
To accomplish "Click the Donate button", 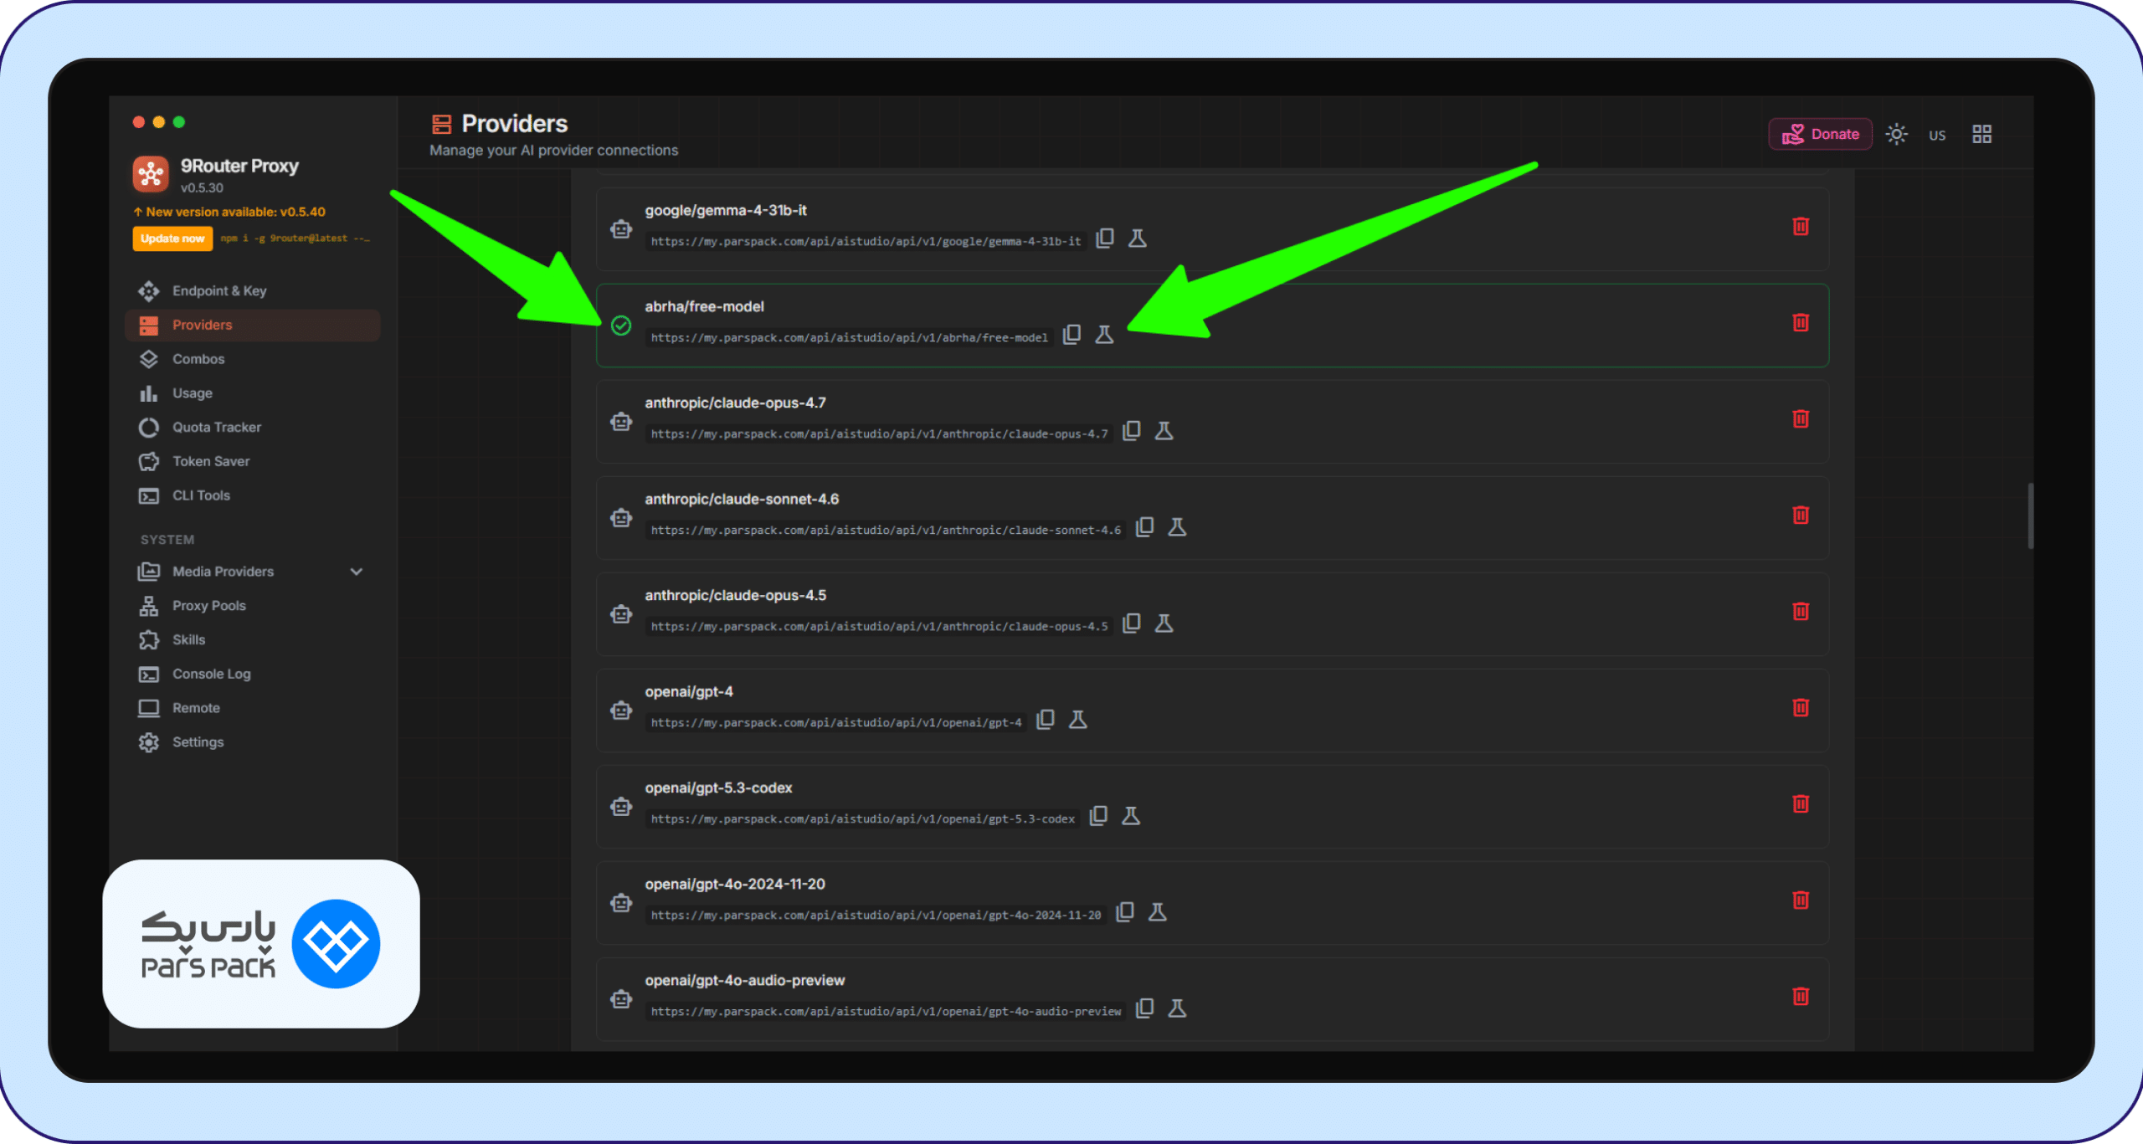I will point(1821,134).
